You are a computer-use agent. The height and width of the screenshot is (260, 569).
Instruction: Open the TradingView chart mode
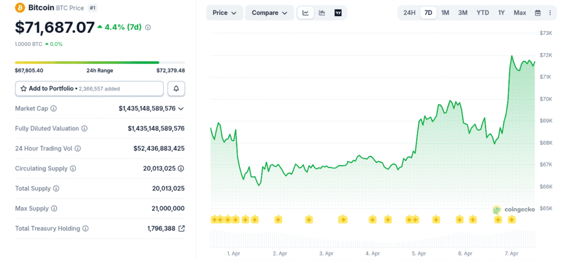tap(338, 13)
